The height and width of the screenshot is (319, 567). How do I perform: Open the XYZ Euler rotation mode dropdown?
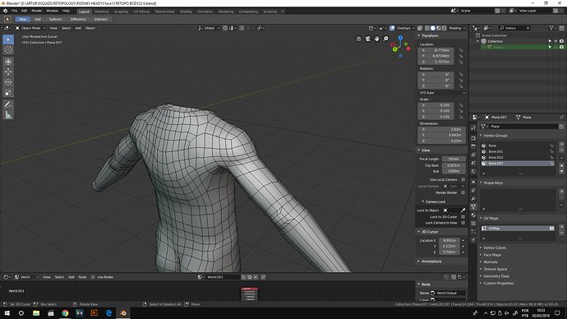click(x=442, y=93)
